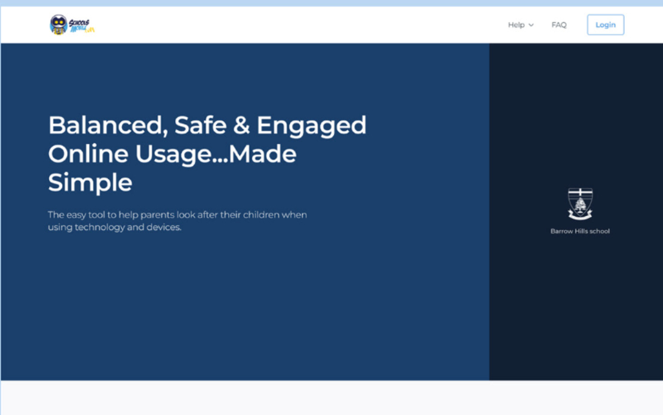Viewport: 663px width, 415px height.
Task: Click the light blue strip at page top
Action: coord(331,3)
